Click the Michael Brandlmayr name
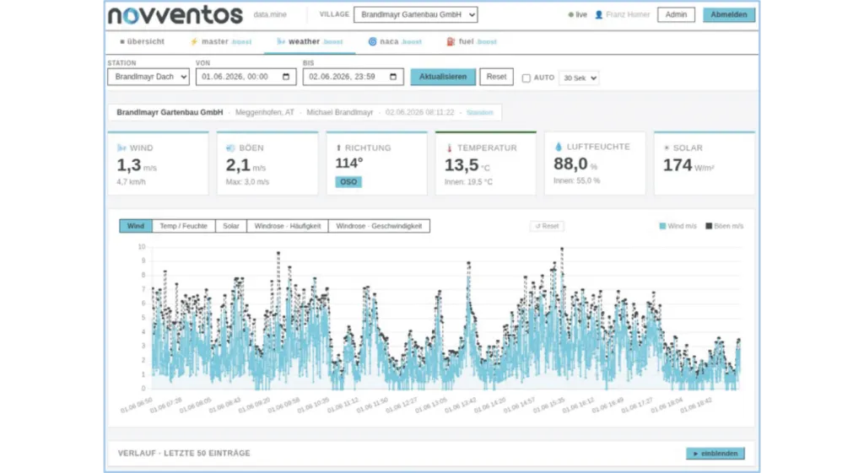Image resolution: width=864 pixels, height=473 pixels. pos(339,112)
